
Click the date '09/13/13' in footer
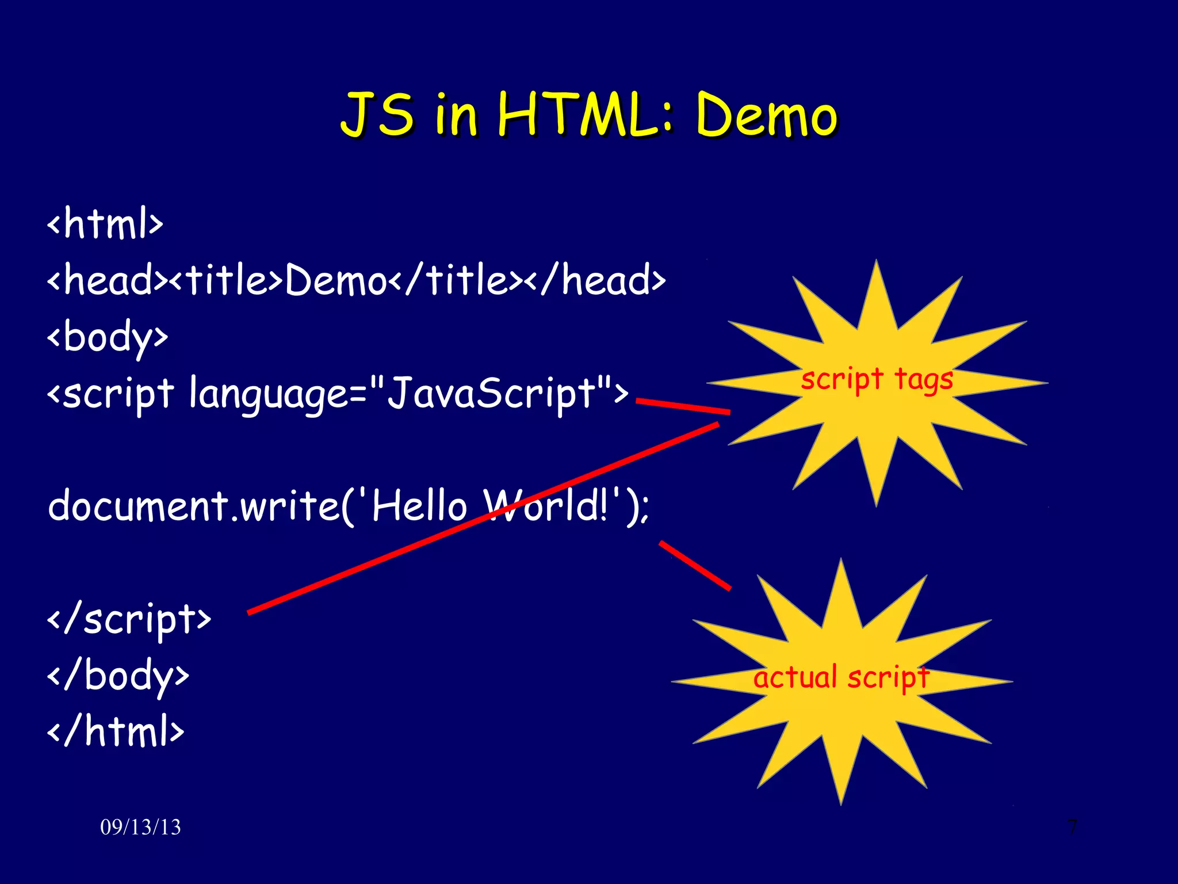click(x=140, y=827)
